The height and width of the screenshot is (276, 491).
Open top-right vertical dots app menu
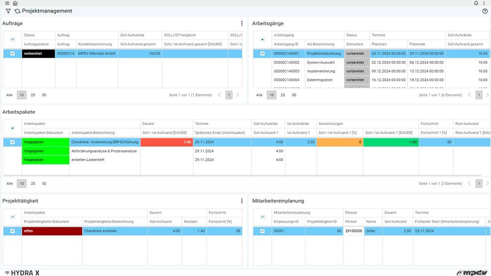[484, 3]
